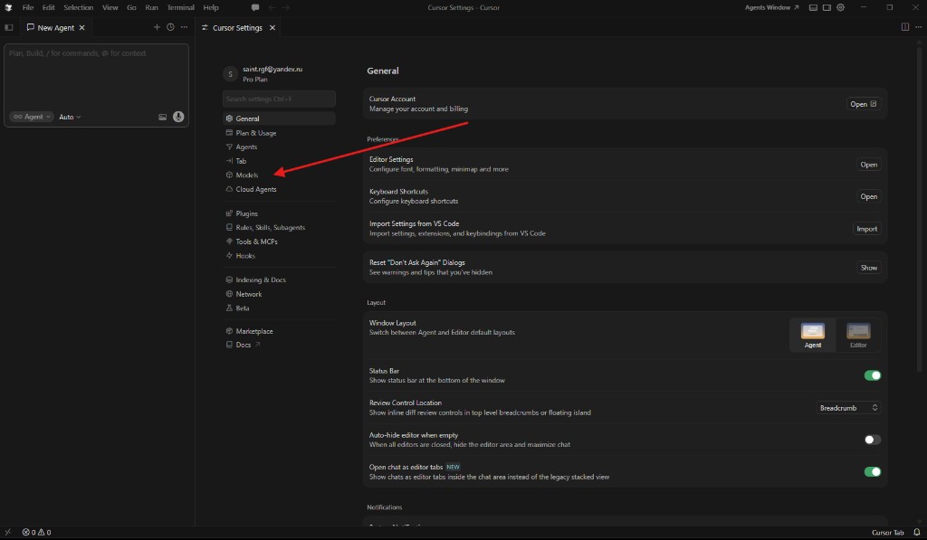Open the View menu
Image resolution: width=927 pixels, height=540 pixels.
(110, 7)
